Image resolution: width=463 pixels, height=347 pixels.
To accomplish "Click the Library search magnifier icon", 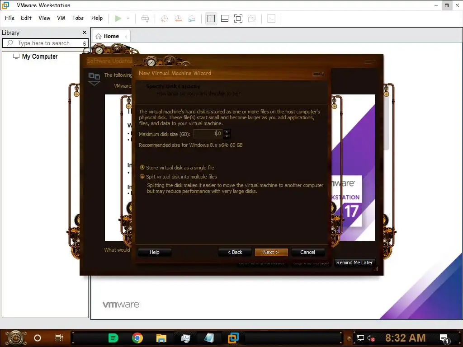I will [10, 43].
